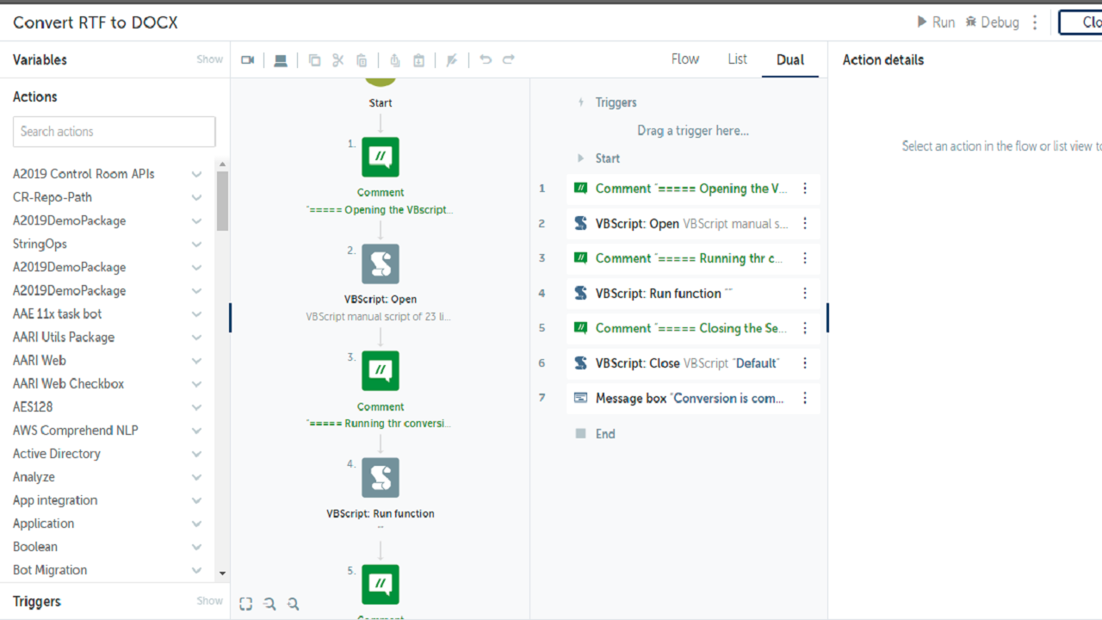Image resolution: width=1102 pixels, height=620 pixels.
Task: Expand the Boolean action package
Action: click(x=196, y=547)
